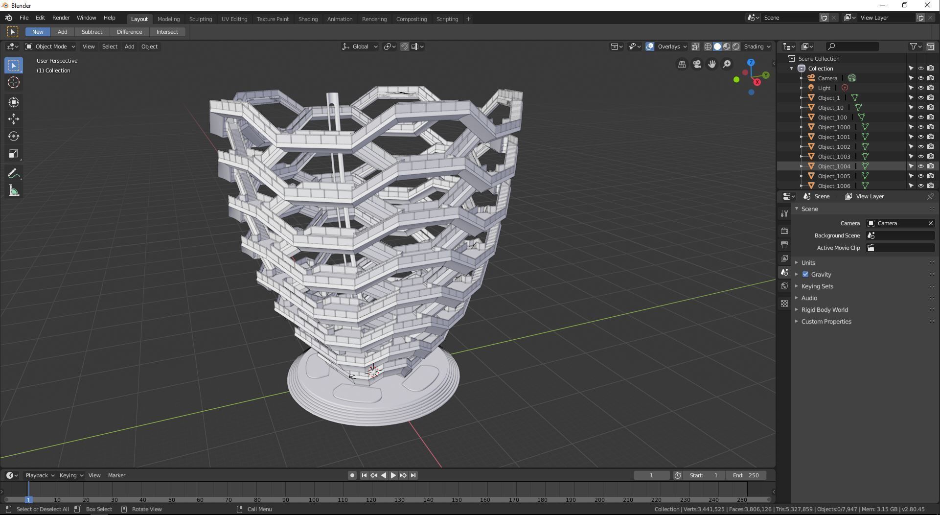The width and height of the screenshot is (940, 515).
Task: Open the Active Tool properties tab
Action: pos(784,213)
